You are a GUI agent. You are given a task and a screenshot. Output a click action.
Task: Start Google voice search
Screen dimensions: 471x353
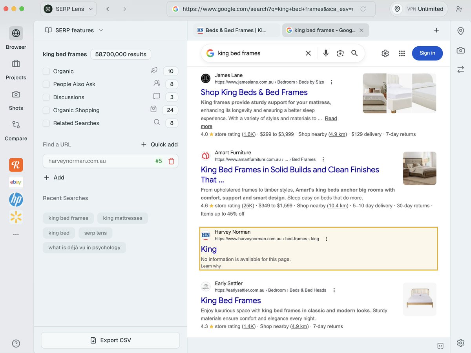pos(326,53)
